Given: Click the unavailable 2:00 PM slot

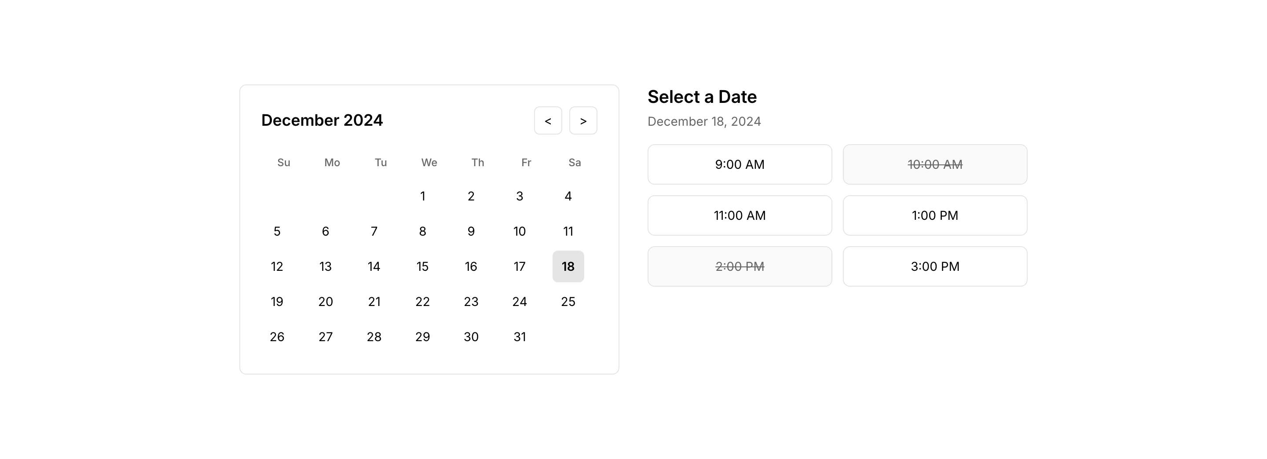Looking at the screenshot, I should (739, 266).
